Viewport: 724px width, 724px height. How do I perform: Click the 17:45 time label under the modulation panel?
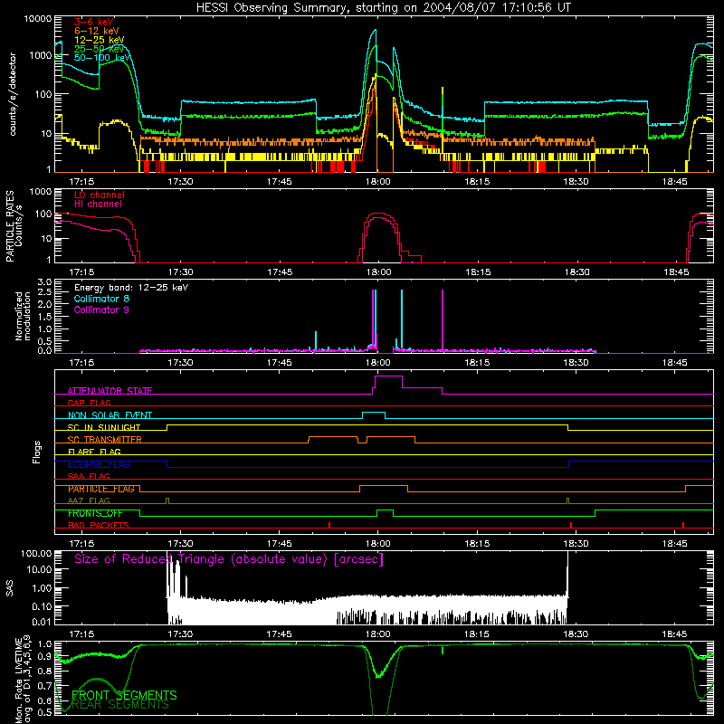(279, 363)
